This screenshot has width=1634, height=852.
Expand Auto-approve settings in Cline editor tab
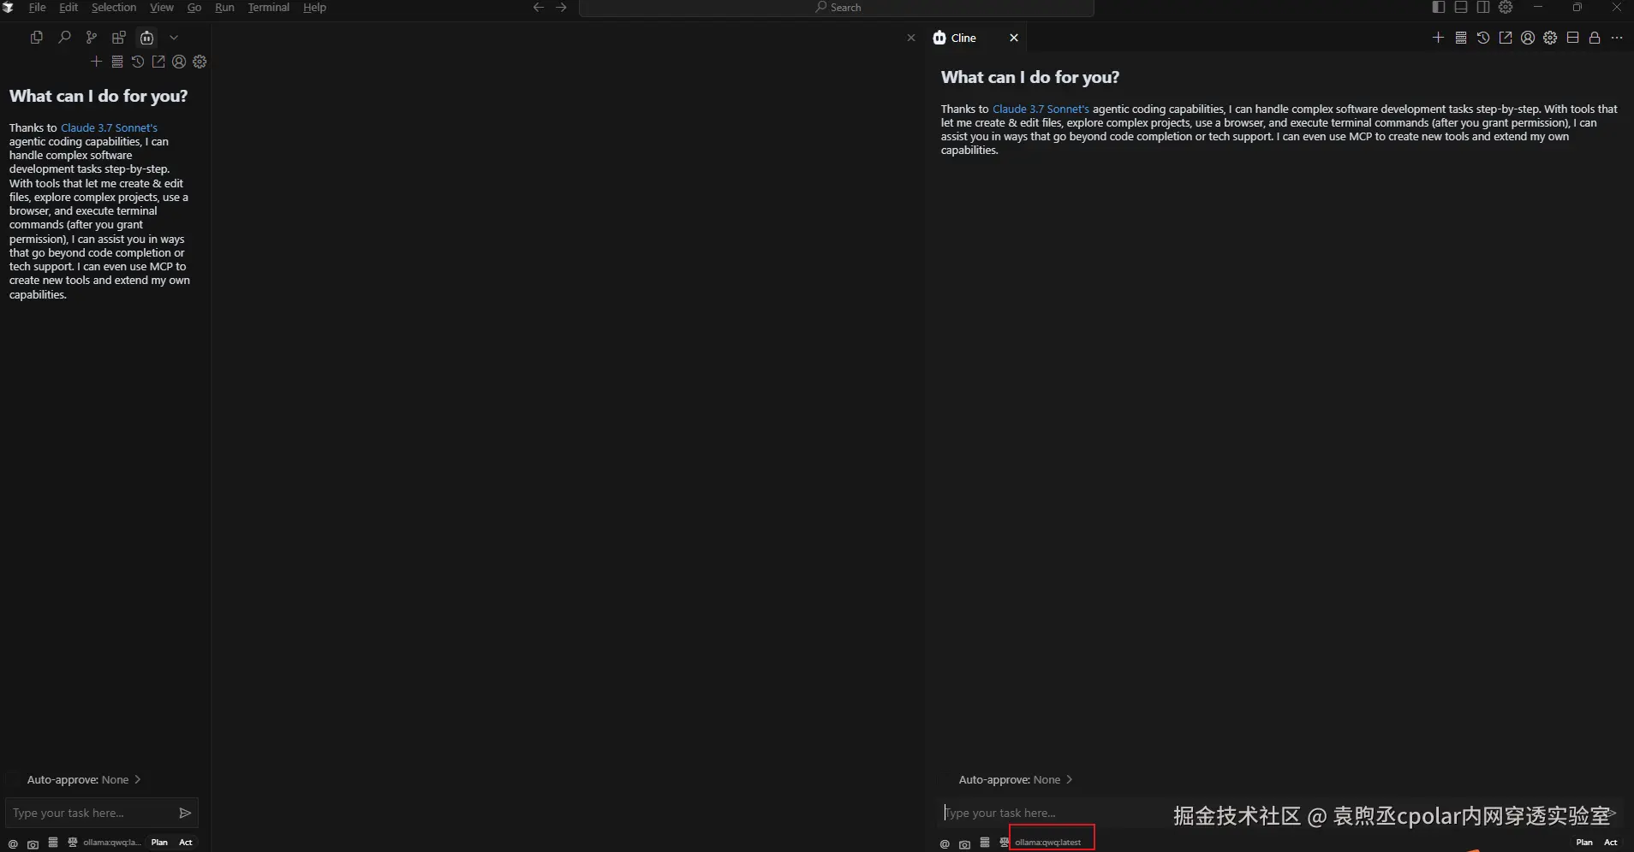tap(1015, 779)
